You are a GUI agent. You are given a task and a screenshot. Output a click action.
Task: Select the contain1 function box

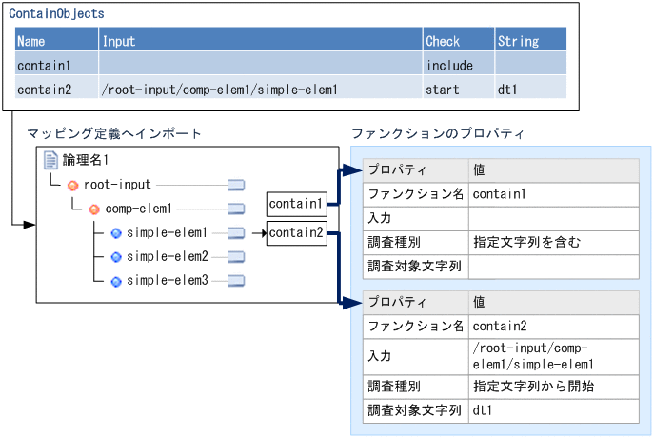(x=297, y=203)
